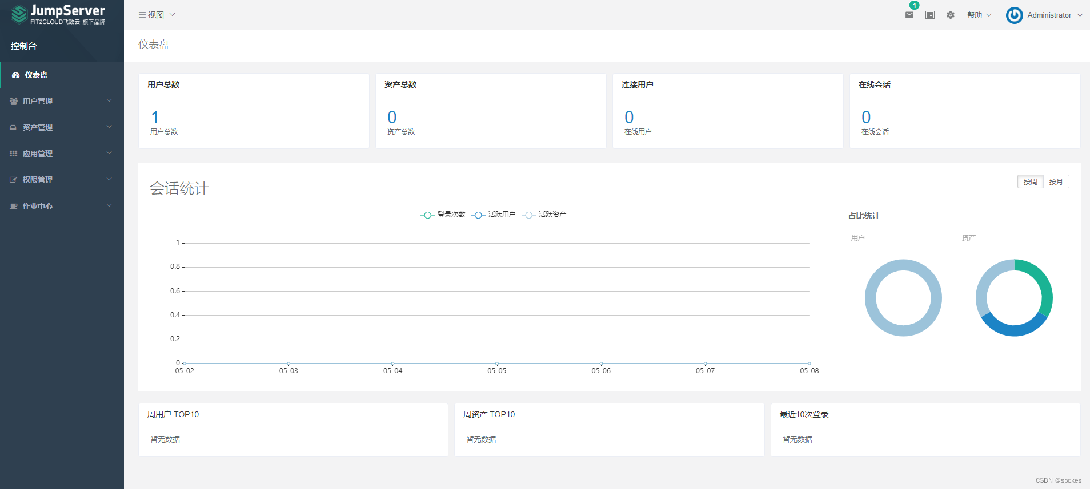This screenshot has height=489, width=1090.
Task: Click the JumpServer logo
Action: 58,14
